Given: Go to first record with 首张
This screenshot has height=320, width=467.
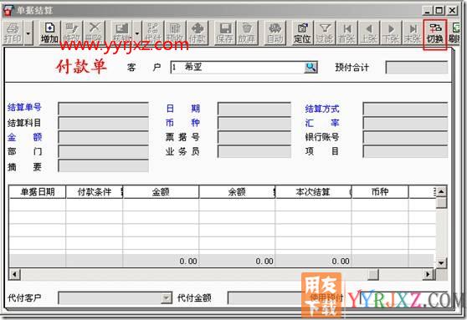Looking at the screenshot, I should 346,33.
